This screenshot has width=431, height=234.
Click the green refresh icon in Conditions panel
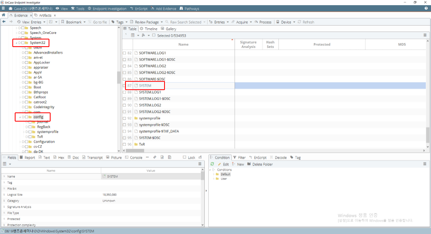point(212,164)
